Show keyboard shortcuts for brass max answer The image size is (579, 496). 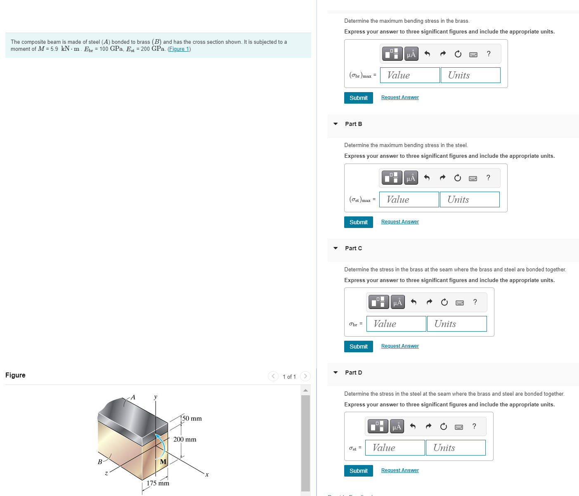point(473,54)
